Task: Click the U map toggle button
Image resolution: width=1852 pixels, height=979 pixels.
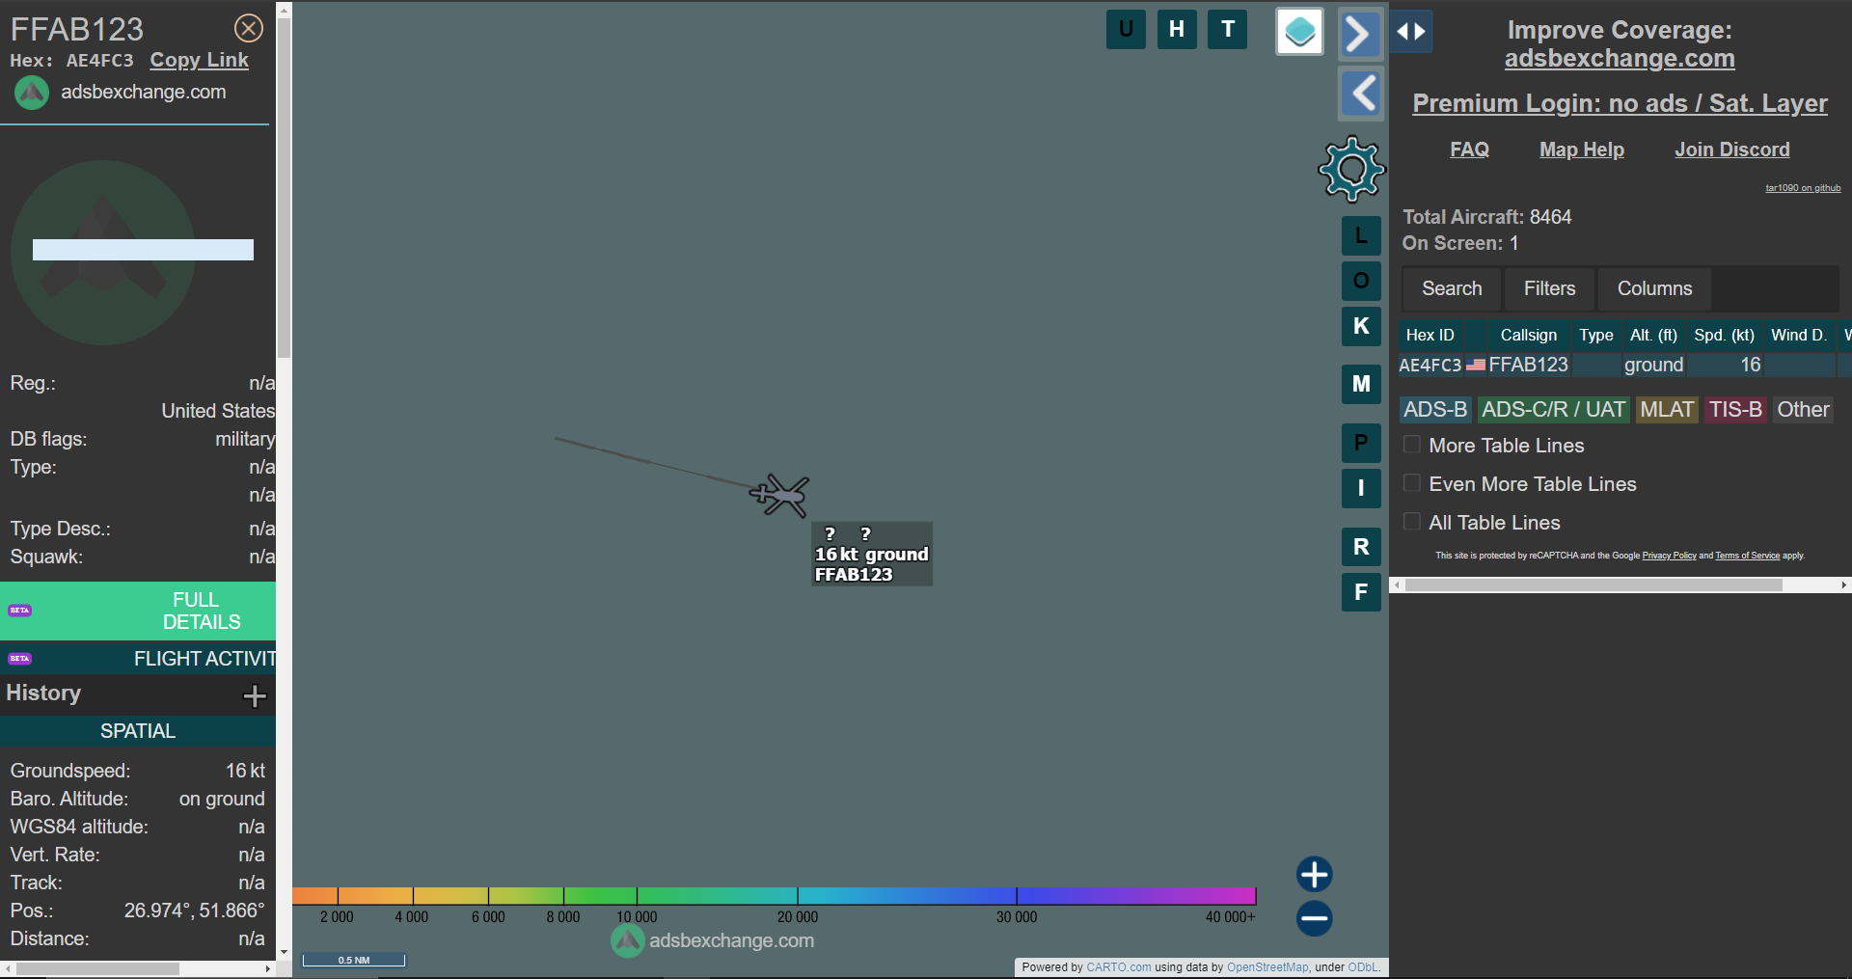Action: coord(1126,29)
